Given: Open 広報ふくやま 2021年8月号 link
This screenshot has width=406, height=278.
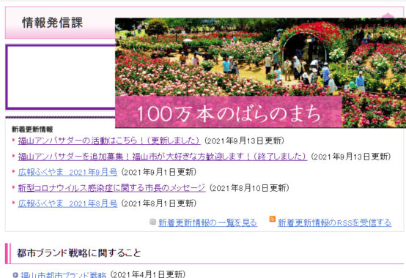Looking at the screenshot, I should (67, 203).
